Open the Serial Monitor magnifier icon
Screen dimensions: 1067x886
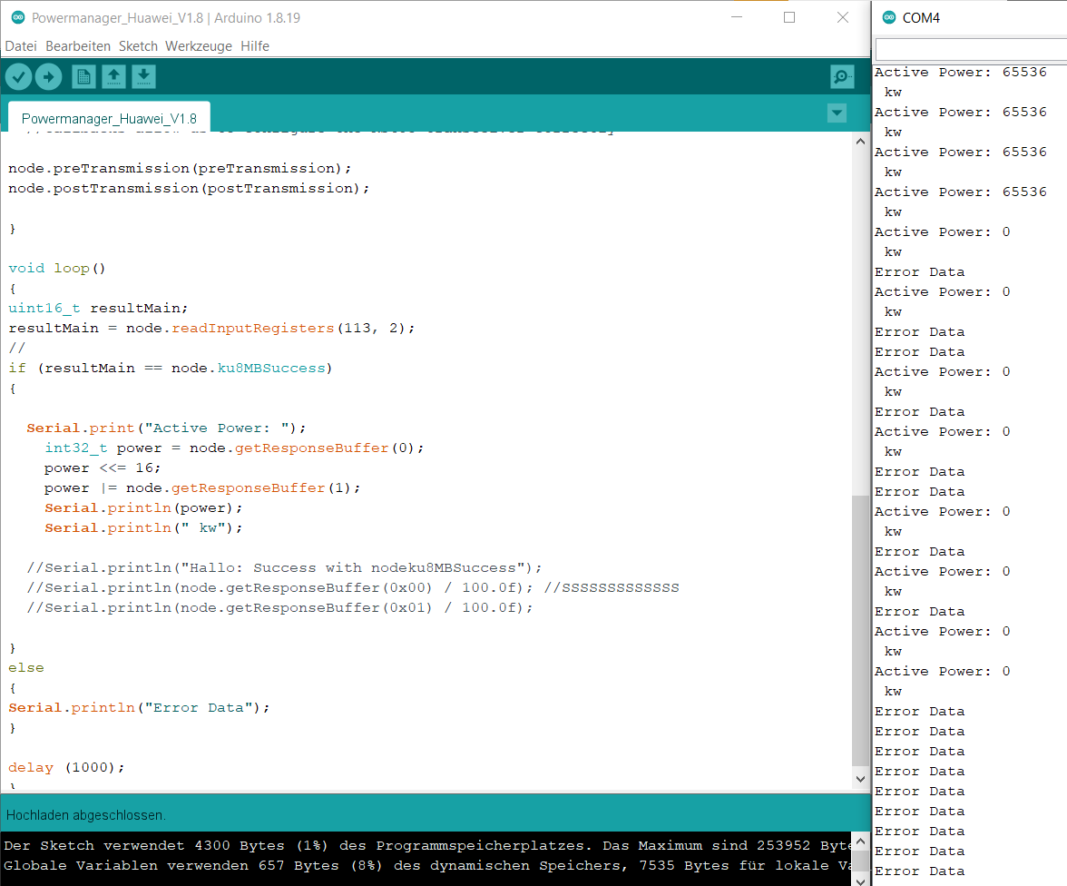842,77
